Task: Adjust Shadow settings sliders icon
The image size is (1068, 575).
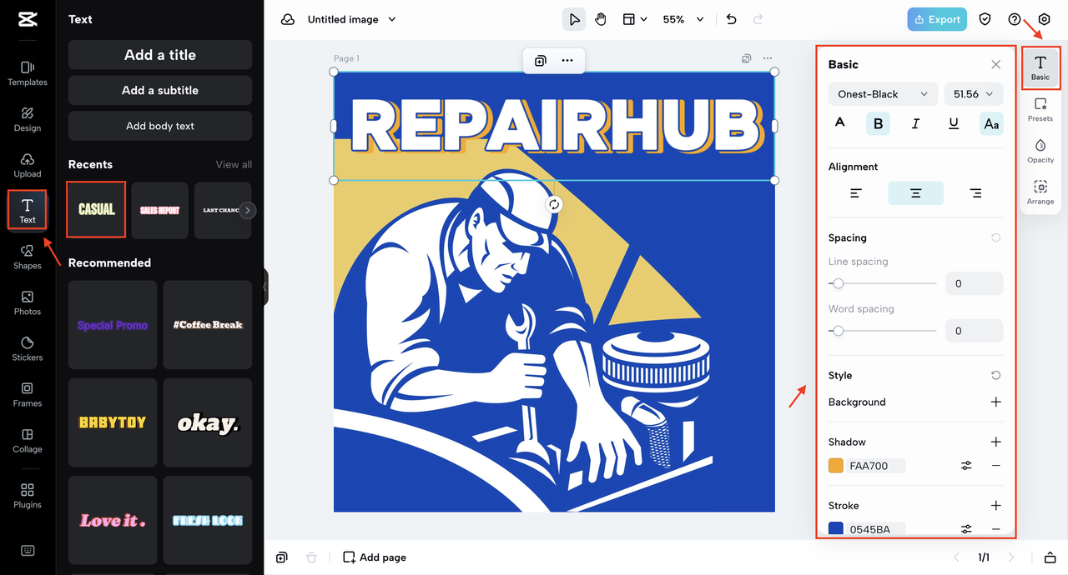Action: click(966, 466)
